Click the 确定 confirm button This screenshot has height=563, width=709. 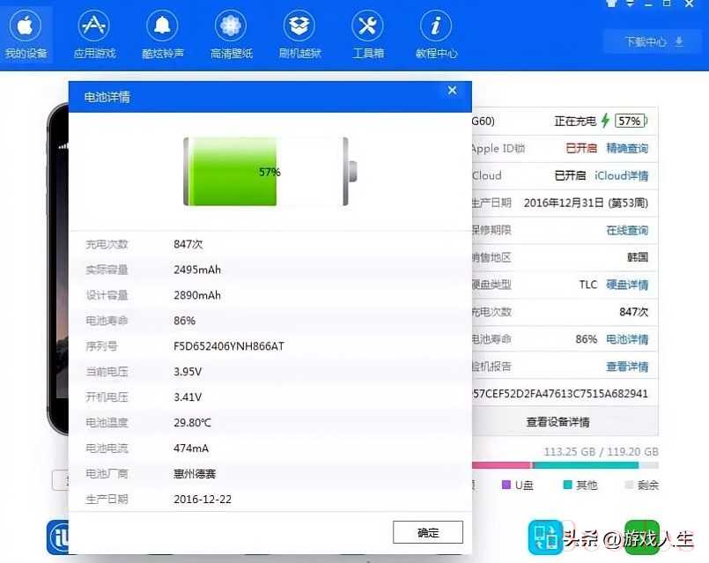(428, 532)
